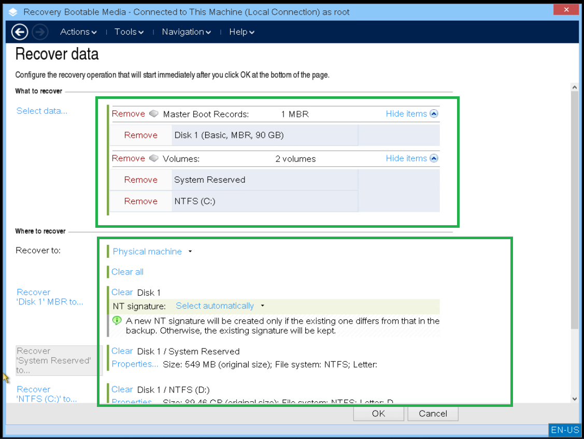Click the Acronis logo in the title bar
This screenshot has width=584, height=439.
tap(12, 11)
